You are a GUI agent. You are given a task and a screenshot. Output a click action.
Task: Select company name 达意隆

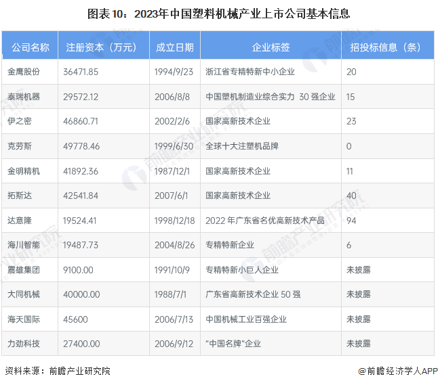(20, 221)
